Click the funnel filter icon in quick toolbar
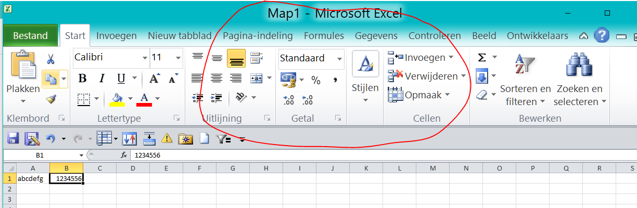Screen dimensions: 637x208 coord(223,138)
